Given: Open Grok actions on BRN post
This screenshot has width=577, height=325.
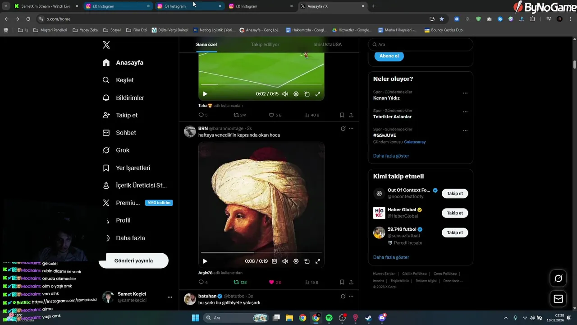Looking at the screenshot, I should pyautogui.click(x=343, y=129).
